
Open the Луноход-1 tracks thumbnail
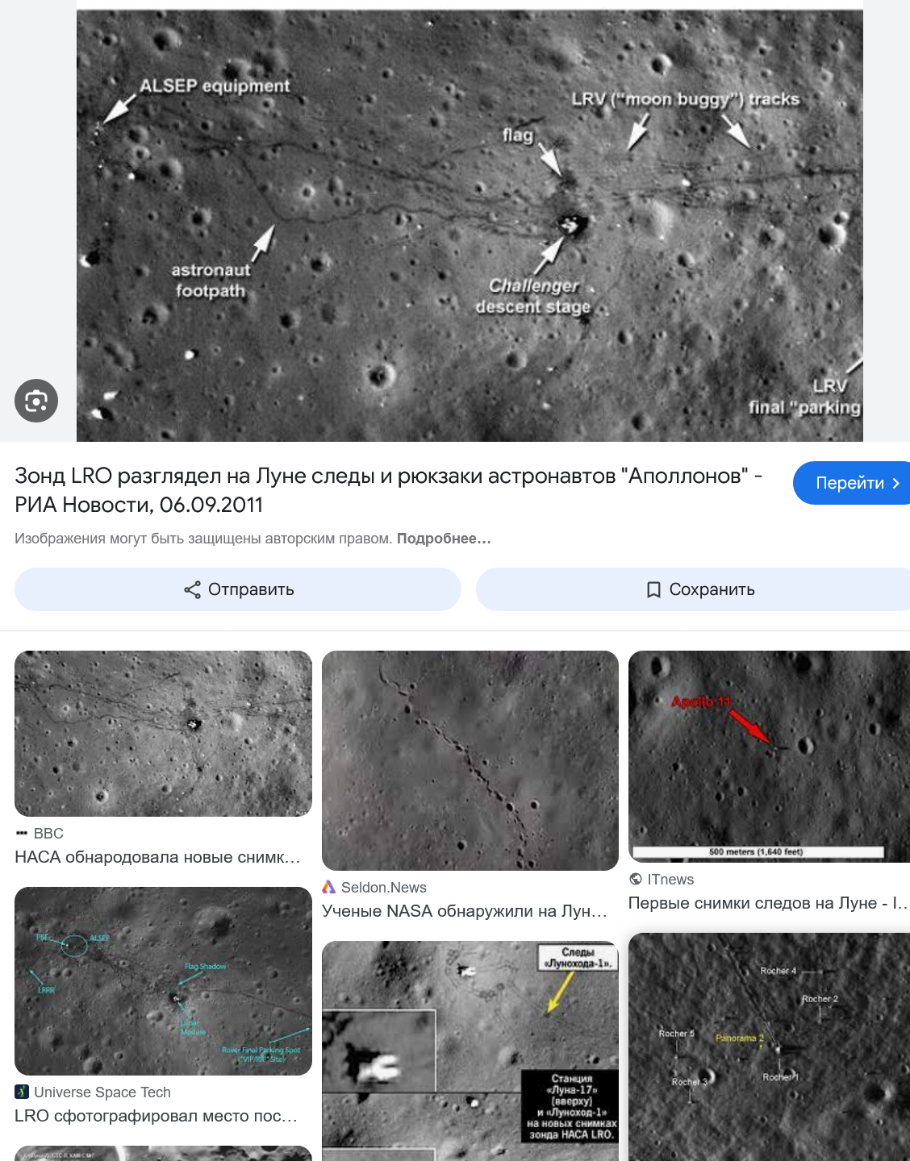(x=470, y=1051)
